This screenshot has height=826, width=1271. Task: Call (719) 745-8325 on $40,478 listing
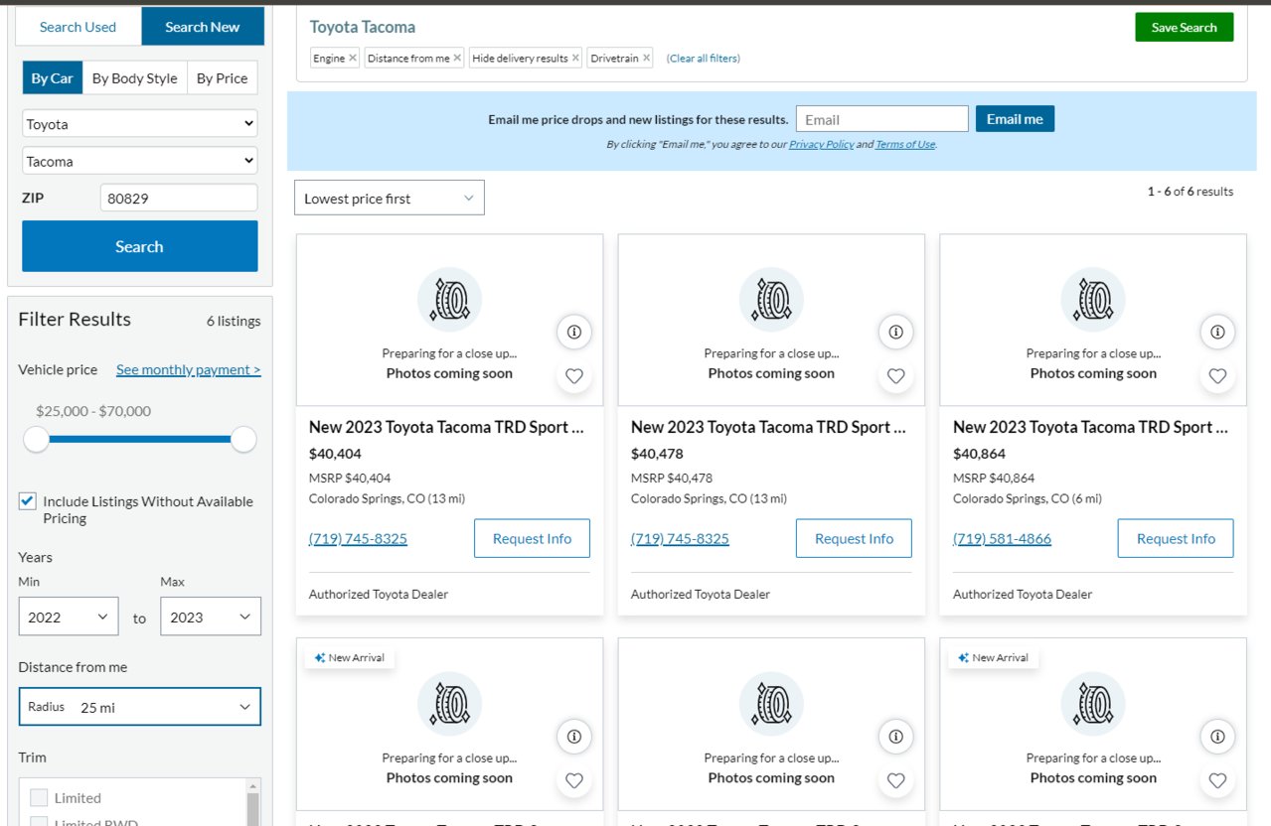(680, 538)
